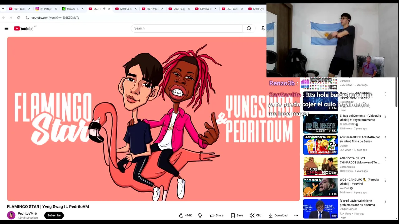399x224 pixels.
Task: Open Rap del Demente video thumbnail
Action: tap(320, 124)
